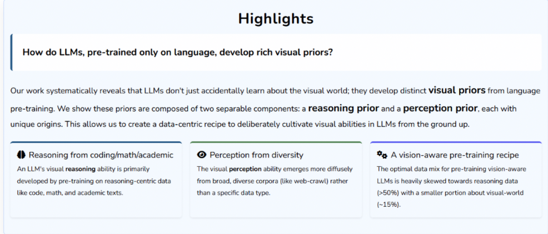The height and width of the screenshot is (234, 548).
Task: Click the paragraph sentence starting "Our work systematically reveals"
Action: click(x=167, y=90)
